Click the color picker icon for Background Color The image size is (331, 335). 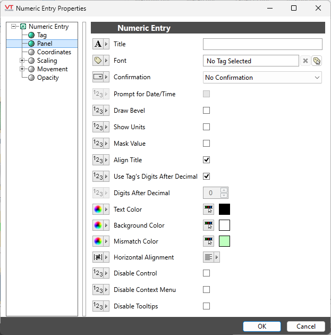tap(209, 225)
